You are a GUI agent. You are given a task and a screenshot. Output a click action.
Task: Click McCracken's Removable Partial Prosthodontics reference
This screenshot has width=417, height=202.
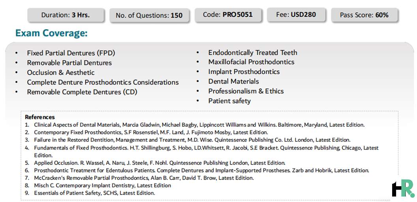pos(144,178)
